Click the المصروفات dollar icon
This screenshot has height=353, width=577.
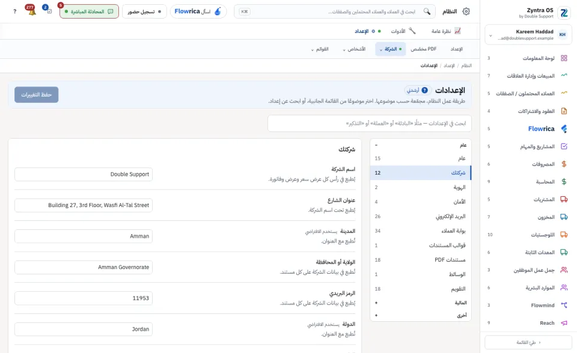click(564, 164)
